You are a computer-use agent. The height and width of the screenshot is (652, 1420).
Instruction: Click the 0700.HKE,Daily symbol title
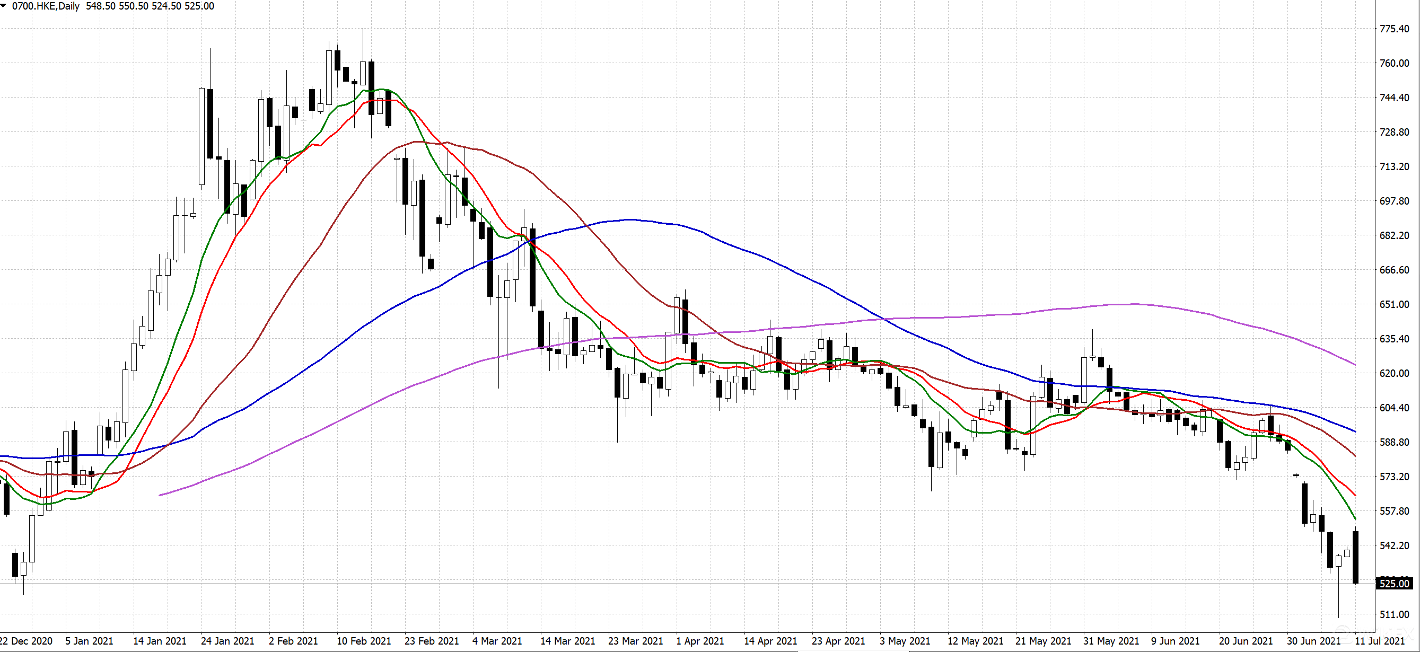click(x=45, y=6)
